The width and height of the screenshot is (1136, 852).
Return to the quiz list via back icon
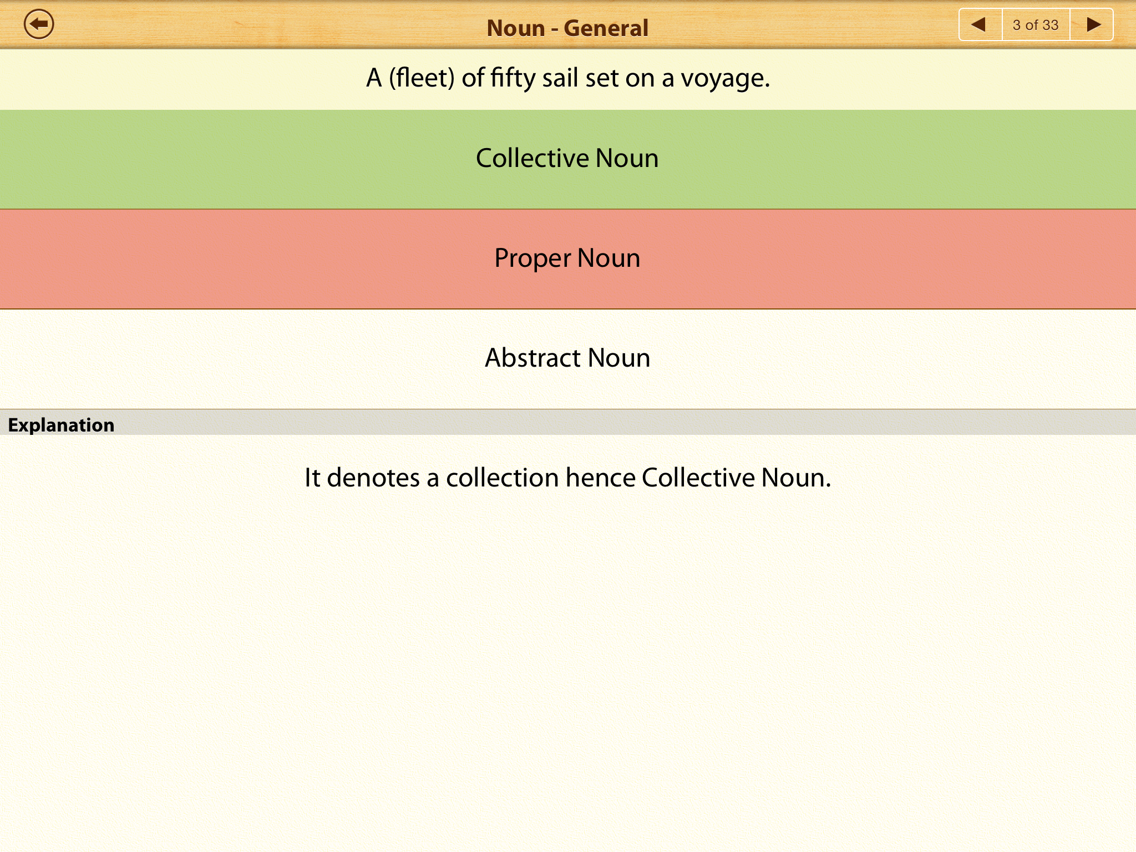click(x=39, y=24)
